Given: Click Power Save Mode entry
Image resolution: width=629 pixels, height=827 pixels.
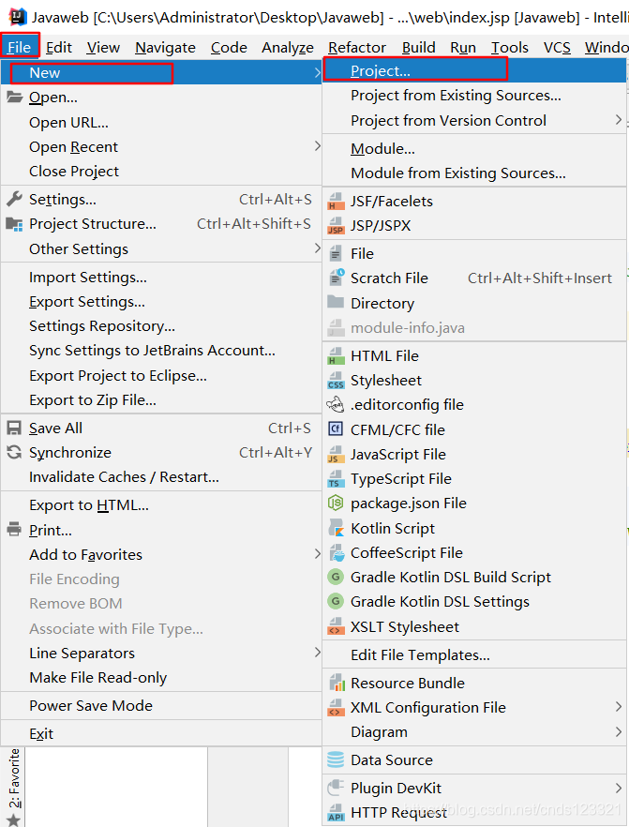Looking at the screenshot, I should 161,705.
